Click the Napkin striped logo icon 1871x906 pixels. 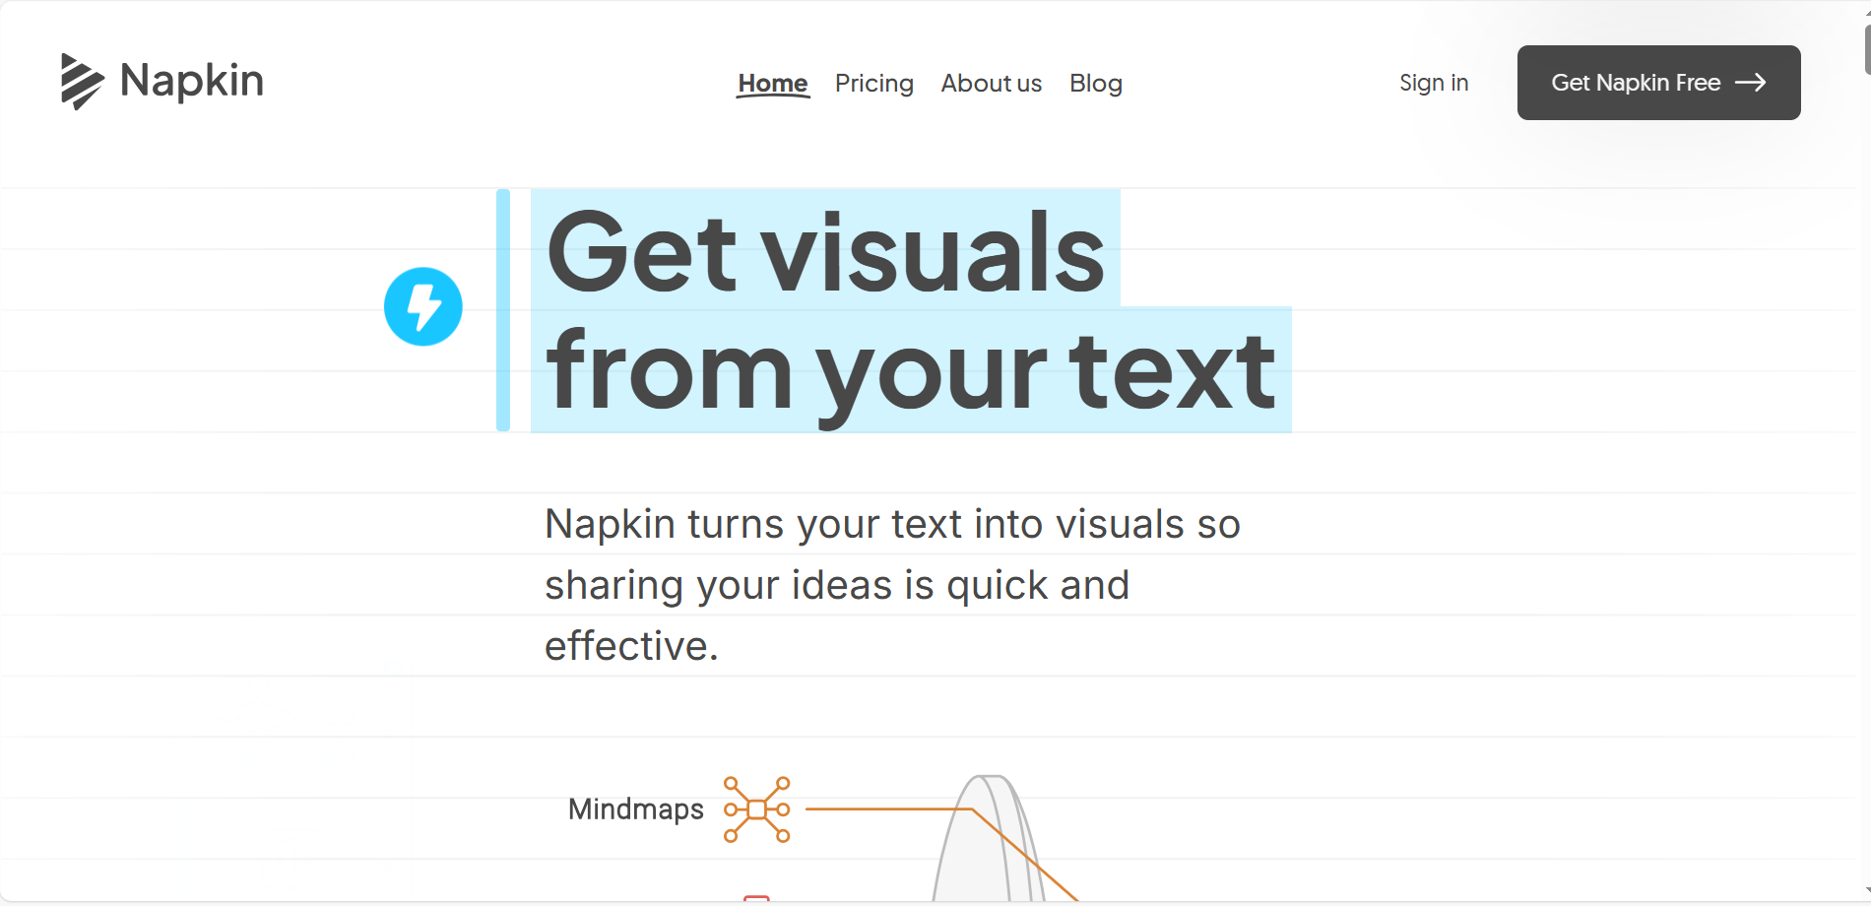coord(81,82)
